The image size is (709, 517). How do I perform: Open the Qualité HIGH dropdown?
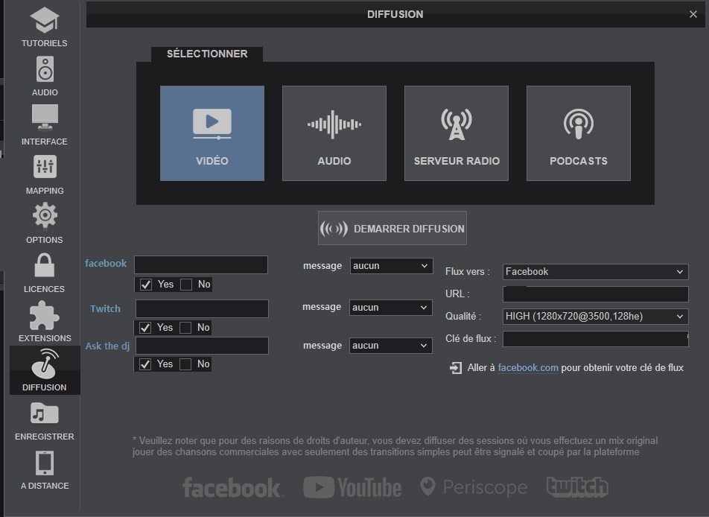(x=595, y=317)
